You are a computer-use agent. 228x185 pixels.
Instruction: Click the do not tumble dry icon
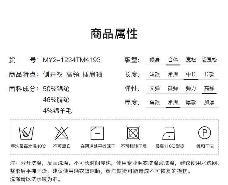pyautogui.click(x=133, y=133)
